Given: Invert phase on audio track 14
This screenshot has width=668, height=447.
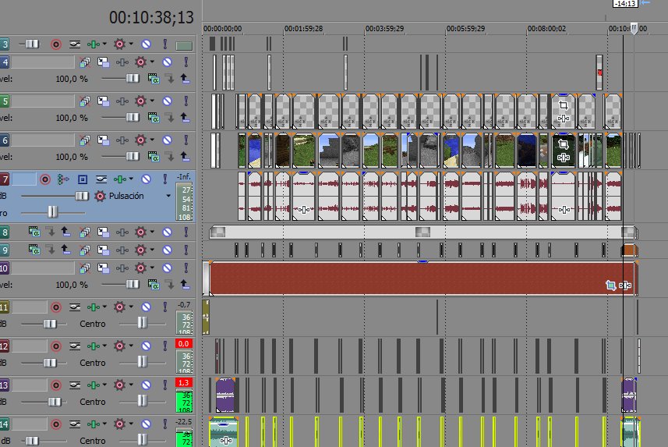Looking at the screenshot, I should [75, 424].
